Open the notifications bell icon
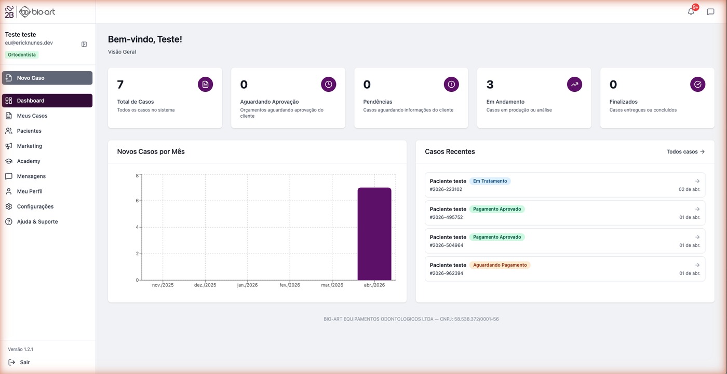The height and width of the screenshot is (374, 727). tap(691, 12)
